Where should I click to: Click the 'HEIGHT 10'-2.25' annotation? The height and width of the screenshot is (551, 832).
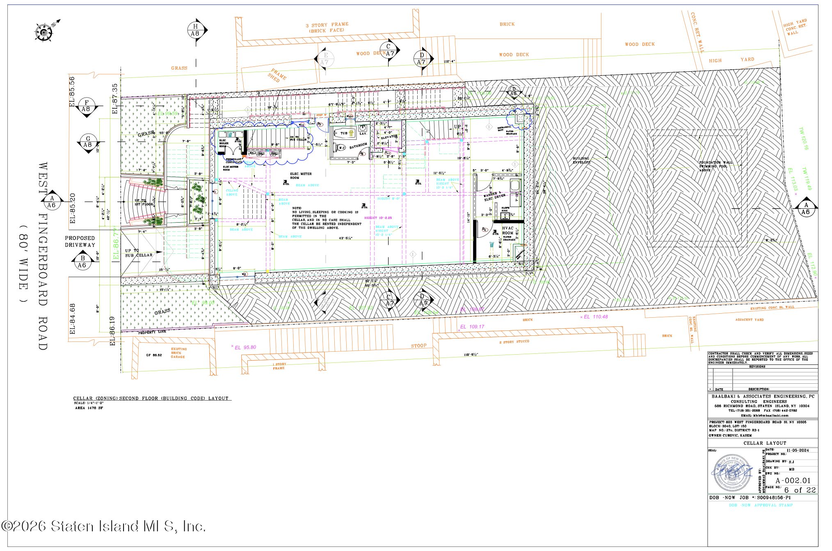(378, 218)
